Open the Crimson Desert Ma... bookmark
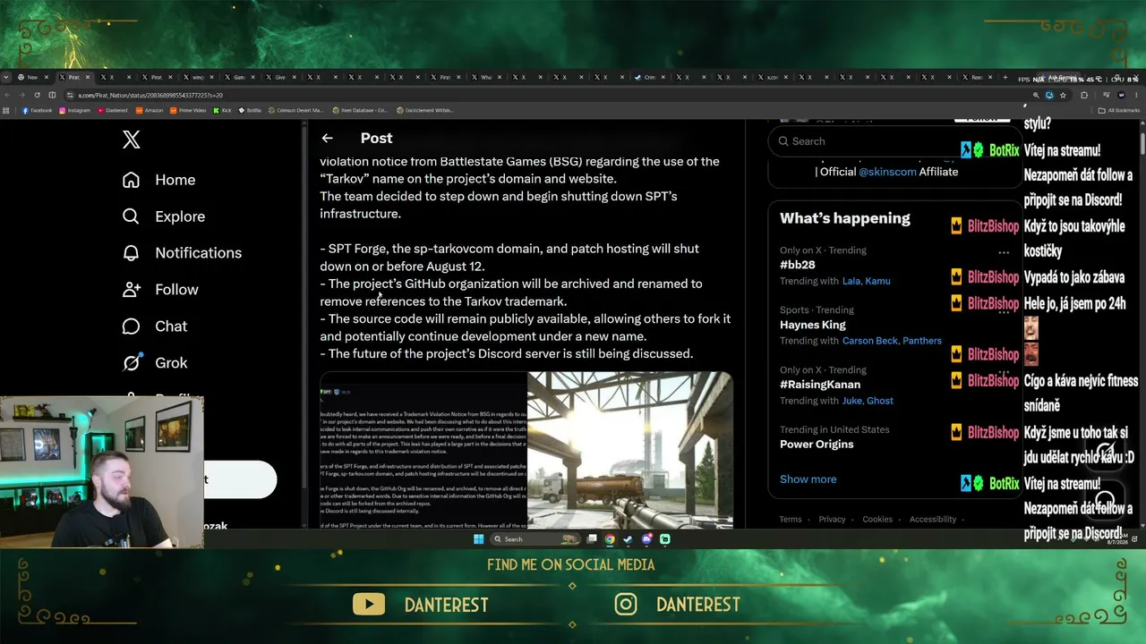The width and height of the screenshot is (1146, 644). 295,111
